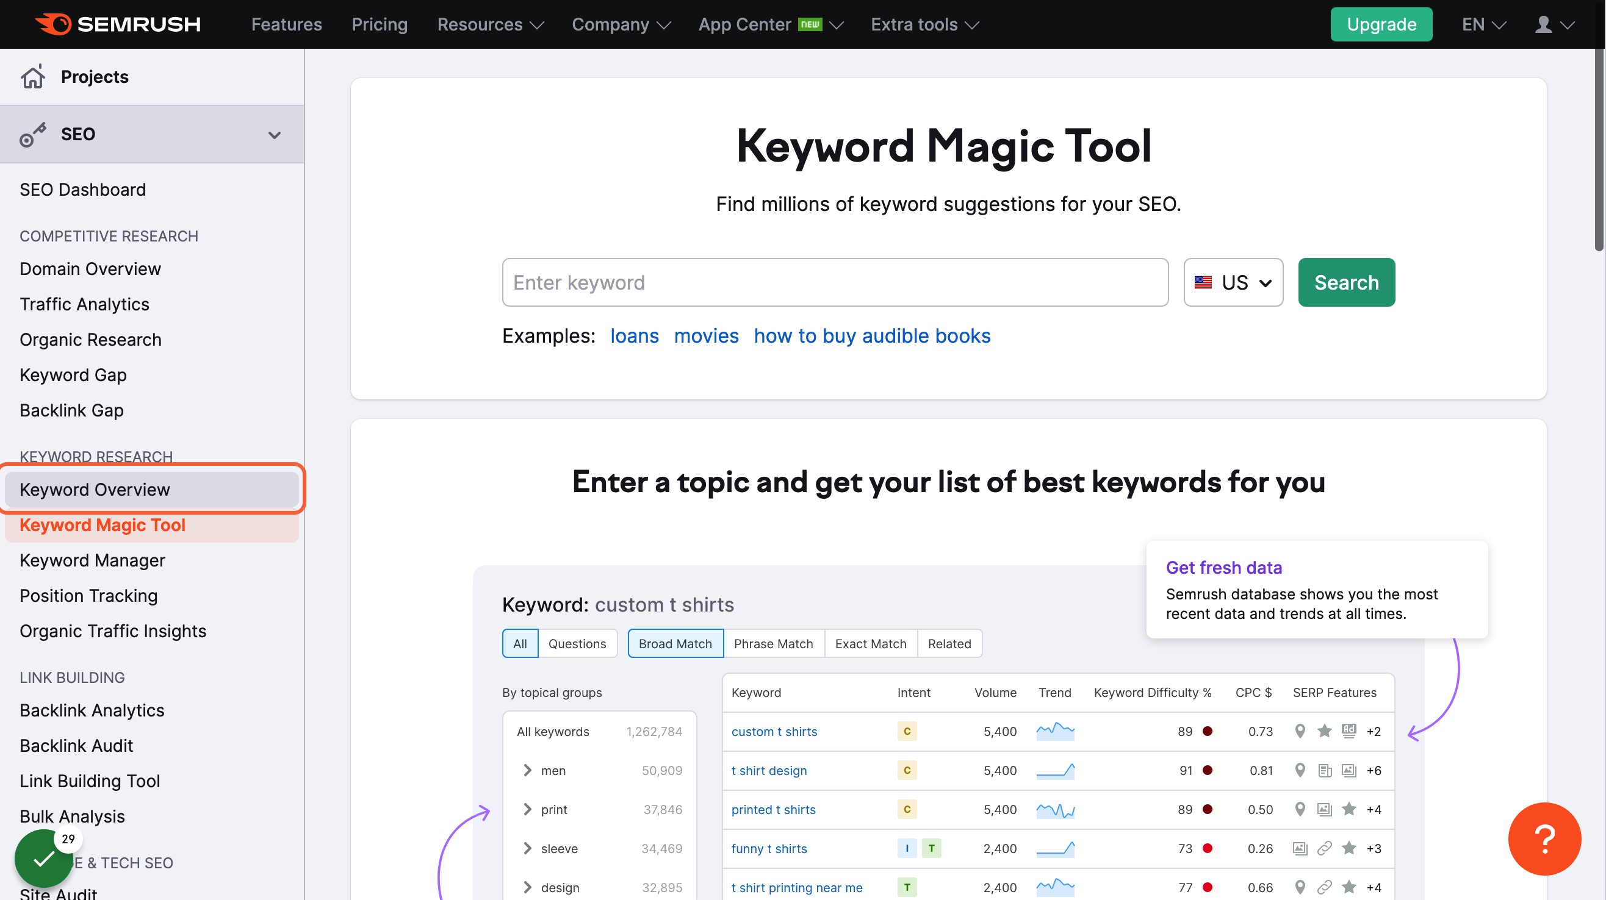
Task: Open Backlink Audit
Action: pyautogui.click(x=77, y=746)
